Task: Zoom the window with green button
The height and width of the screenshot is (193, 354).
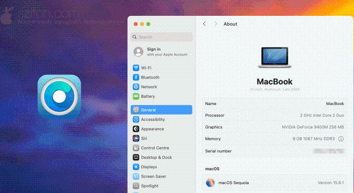Action: pos(149,24)
